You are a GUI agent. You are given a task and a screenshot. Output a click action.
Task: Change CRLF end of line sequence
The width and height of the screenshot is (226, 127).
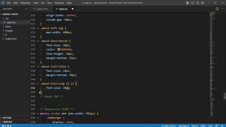pyautogui.click(x=203, y=126)
